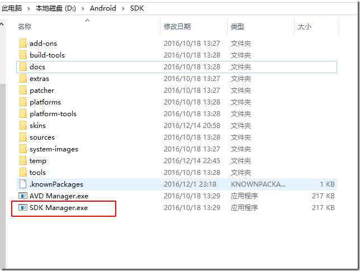Click the 应用程序 type of SDK Manager.exe
360x271 pixels.
tap(244, 207)
